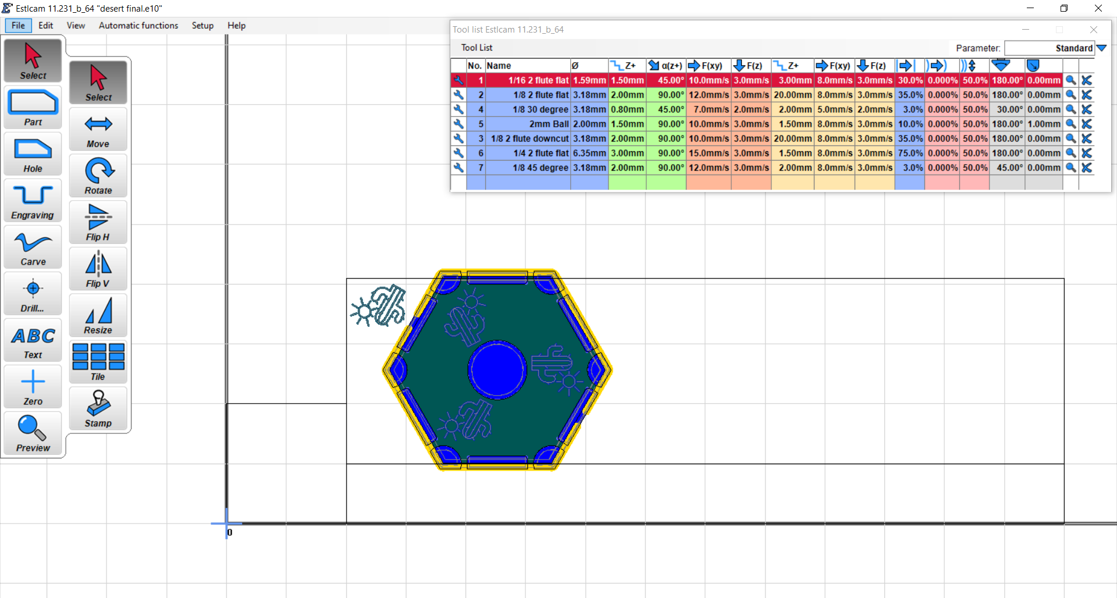
Task: Click the Flip V tool
Action: pyautogui.click(x=98, y=269)
